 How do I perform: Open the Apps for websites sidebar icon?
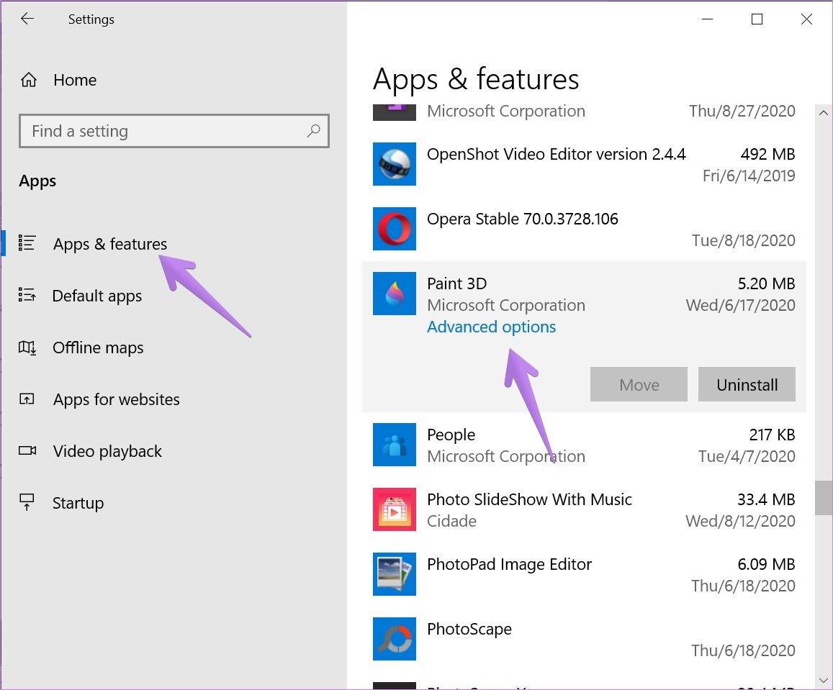(28, 399)
